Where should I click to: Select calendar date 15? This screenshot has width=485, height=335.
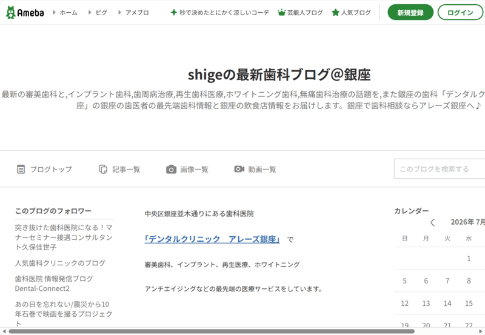tap(469, 303)
